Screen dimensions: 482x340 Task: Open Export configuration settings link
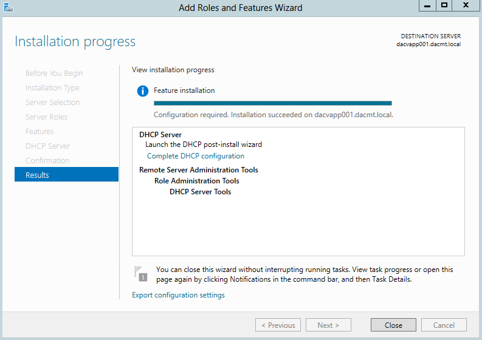pyautogui.click(x=178, y=295)
